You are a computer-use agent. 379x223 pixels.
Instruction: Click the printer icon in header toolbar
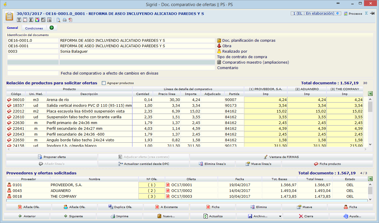[x=64, y=20]
